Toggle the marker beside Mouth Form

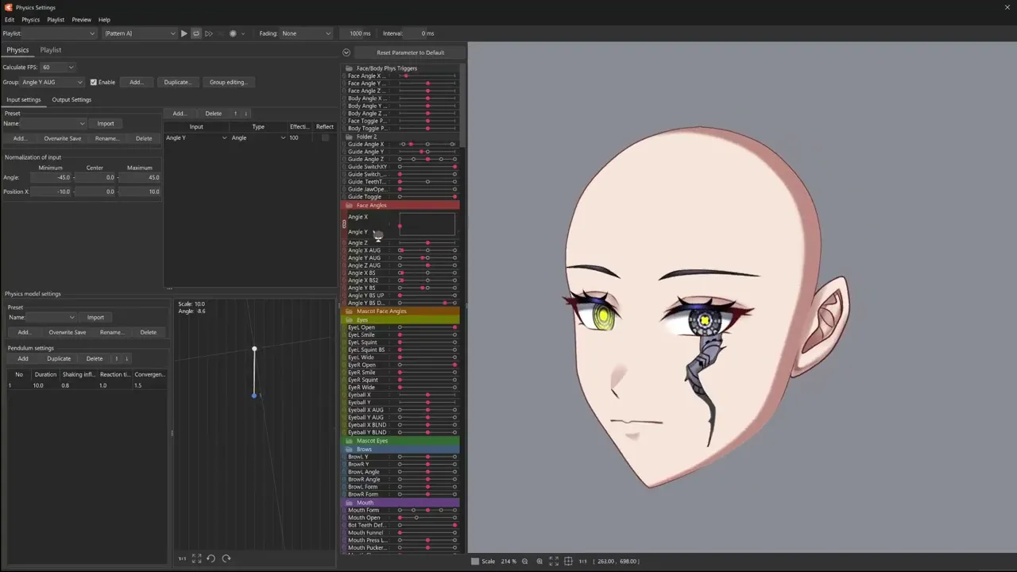345,510
